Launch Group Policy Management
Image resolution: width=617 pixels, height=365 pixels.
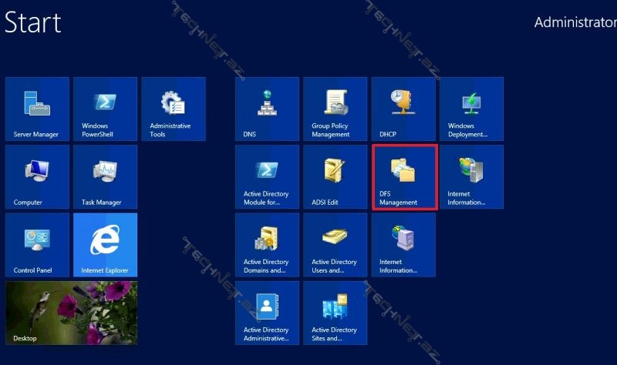335,109
